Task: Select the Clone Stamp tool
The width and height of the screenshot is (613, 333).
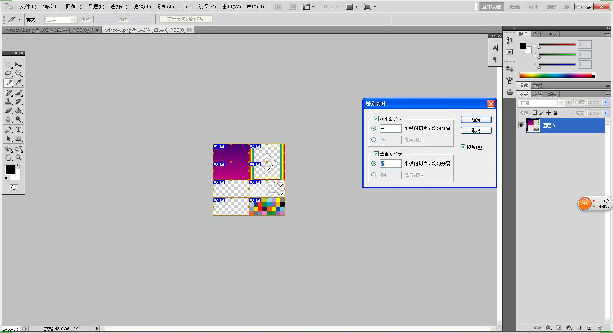Action: coord(8,102)
